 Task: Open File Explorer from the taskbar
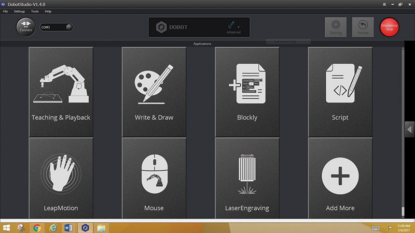coord(101,228)
